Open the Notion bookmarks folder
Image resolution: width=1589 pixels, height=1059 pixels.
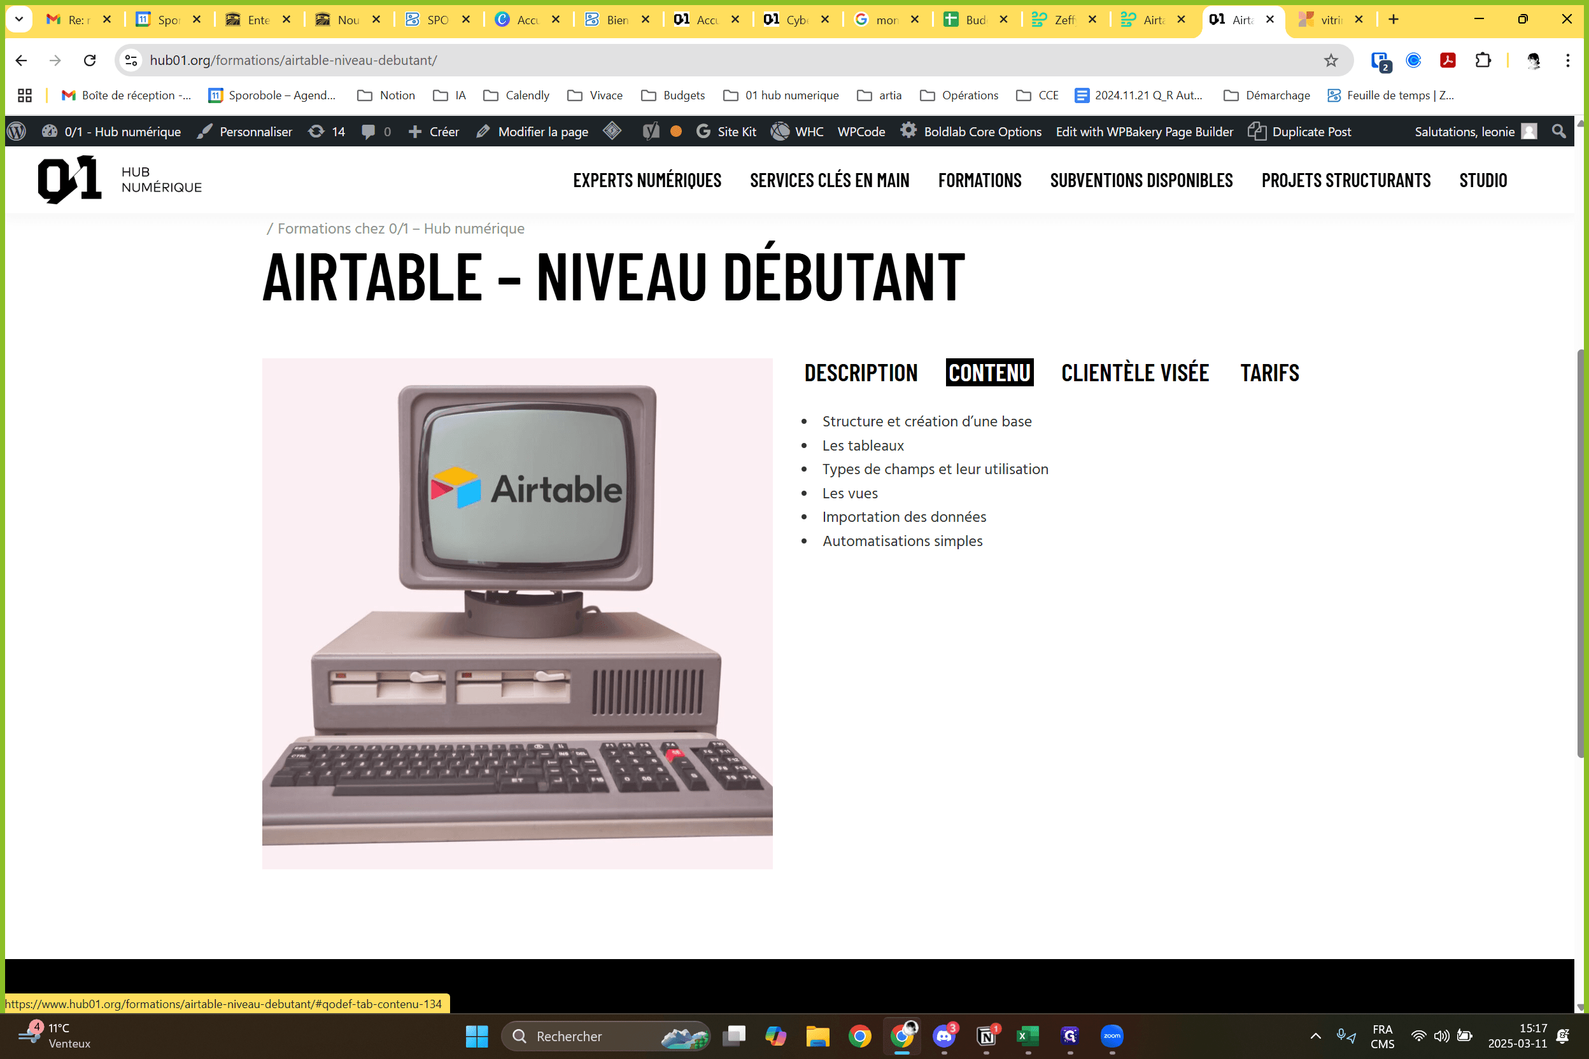[386, 95]
